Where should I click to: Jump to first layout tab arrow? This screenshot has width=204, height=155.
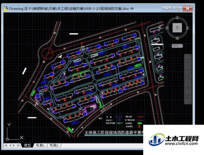[x=6, y=145]
